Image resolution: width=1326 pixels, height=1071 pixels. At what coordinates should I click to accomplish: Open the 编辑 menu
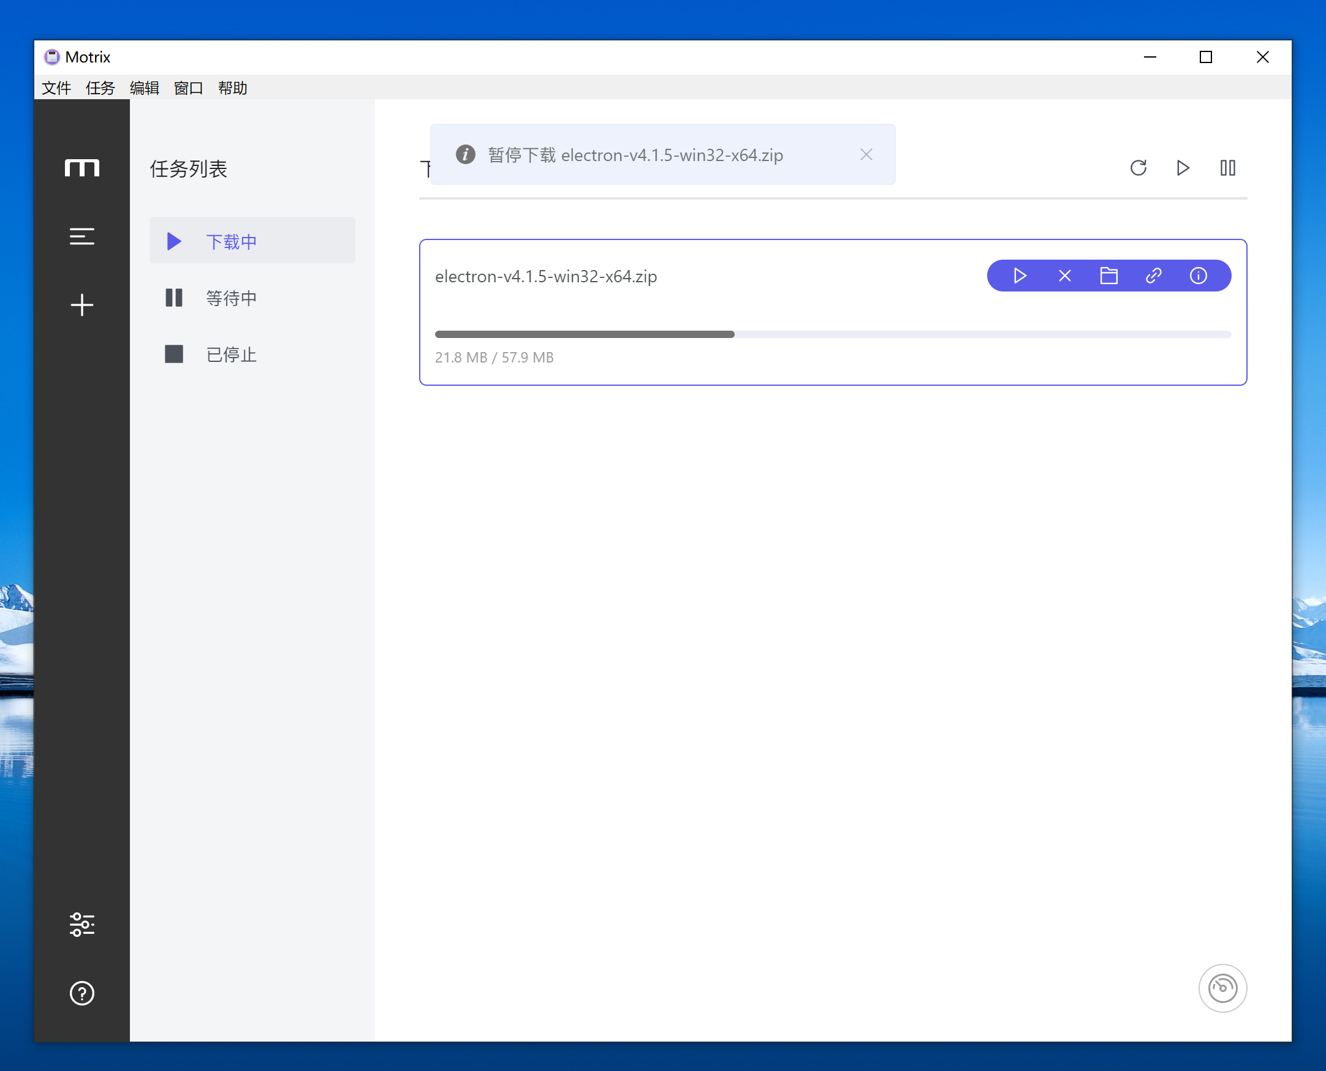point(145,88)
